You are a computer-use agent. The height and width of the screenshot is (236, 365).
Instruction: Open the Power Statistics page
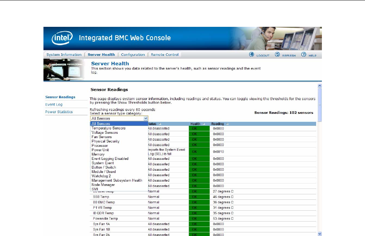59,112
